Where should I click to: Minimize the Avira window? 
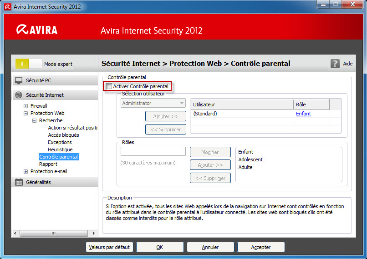pyautogui.click(x=323, y=4)
